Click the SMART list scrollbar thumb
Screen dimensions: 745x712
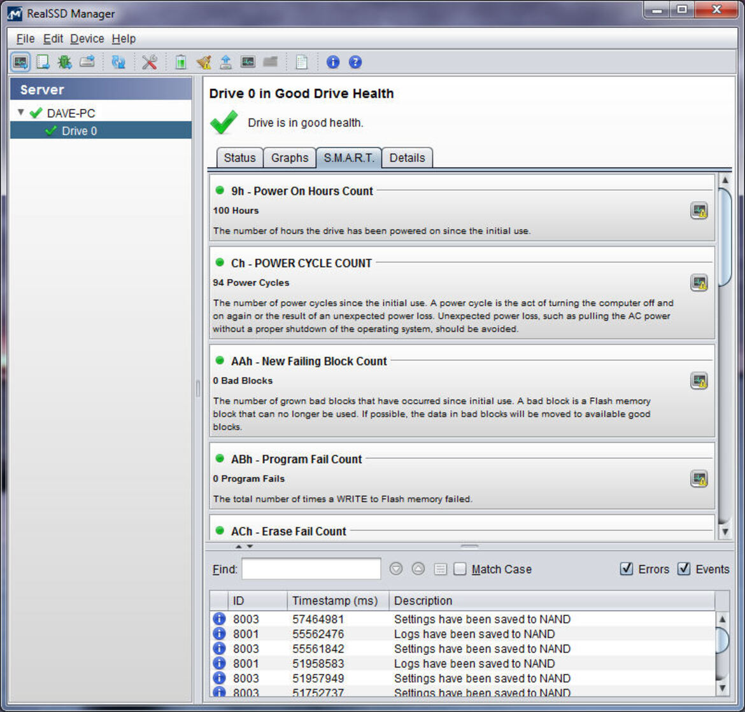725,237
